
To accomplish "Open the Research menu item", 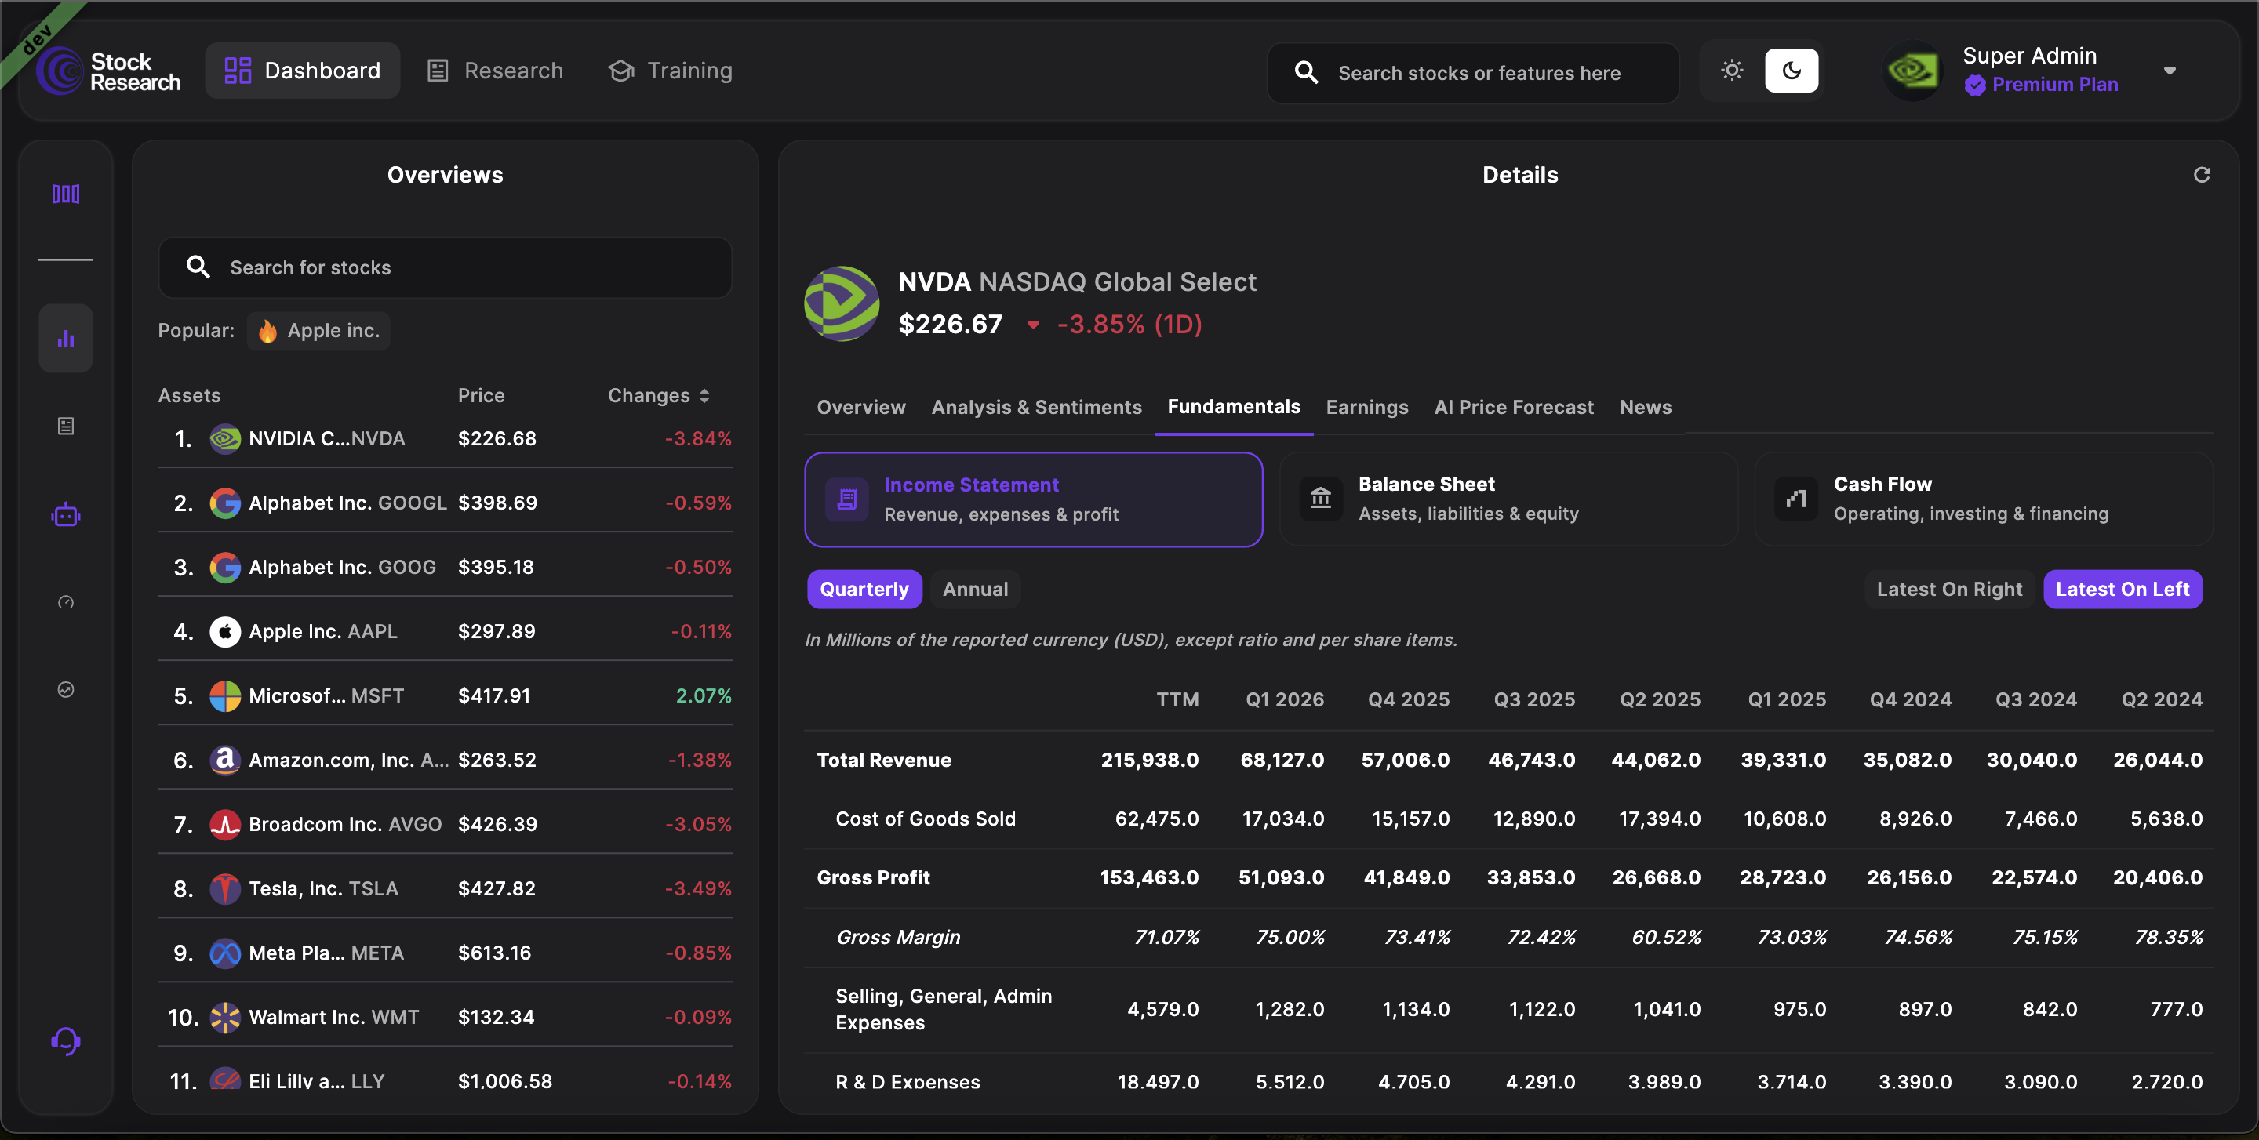I will click(x=496, y=71).
